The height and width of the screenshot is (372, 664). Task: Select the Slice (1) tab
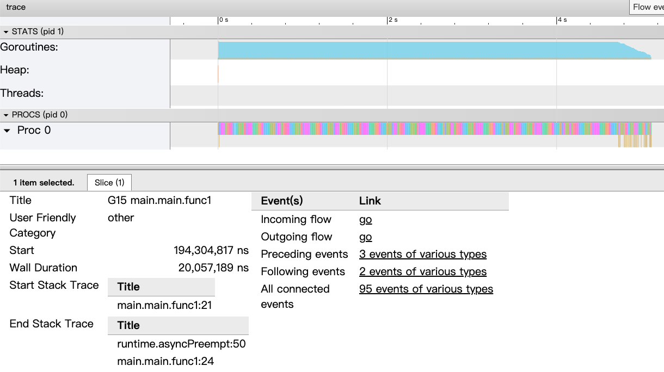(x=109, y=183)
